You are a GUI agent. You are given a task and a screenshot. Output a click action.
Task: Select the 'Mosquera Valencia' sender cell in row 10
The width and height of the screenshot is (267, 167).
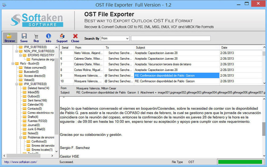tap(88, 81)
